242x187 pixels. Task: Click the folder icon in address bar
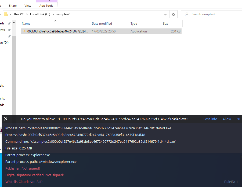tap(6, 14)
